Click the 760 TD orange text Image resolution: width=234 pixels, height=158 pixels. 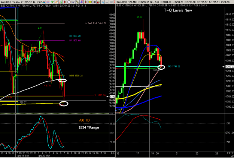84,120
